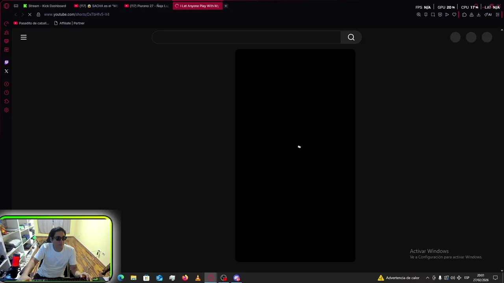
Task: Open Affiliate | Partner bookmark
Action: click(69, 23)
